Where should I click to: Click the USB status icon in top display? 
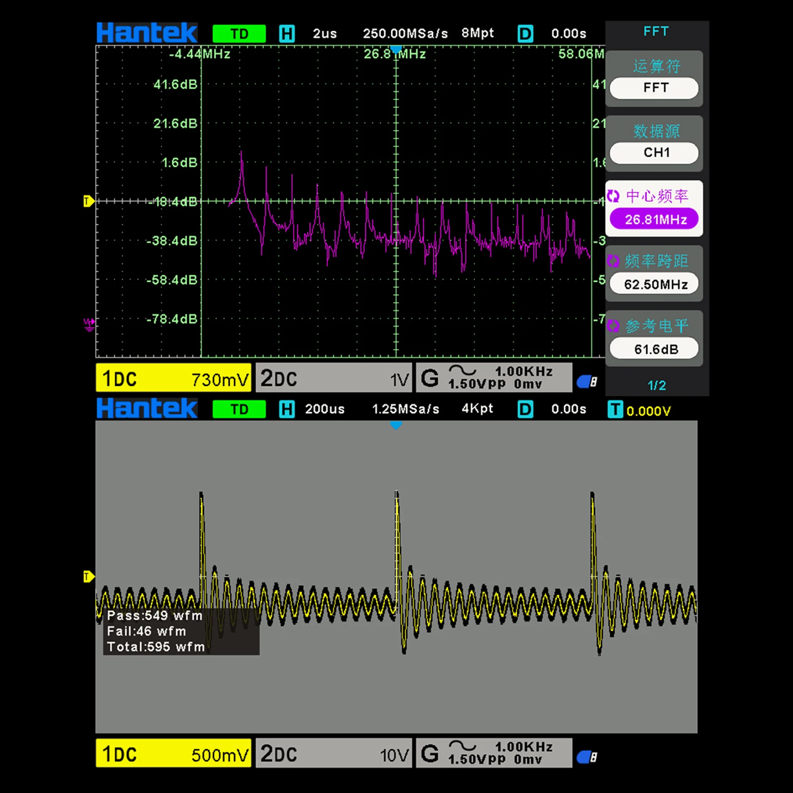[587, 381]
